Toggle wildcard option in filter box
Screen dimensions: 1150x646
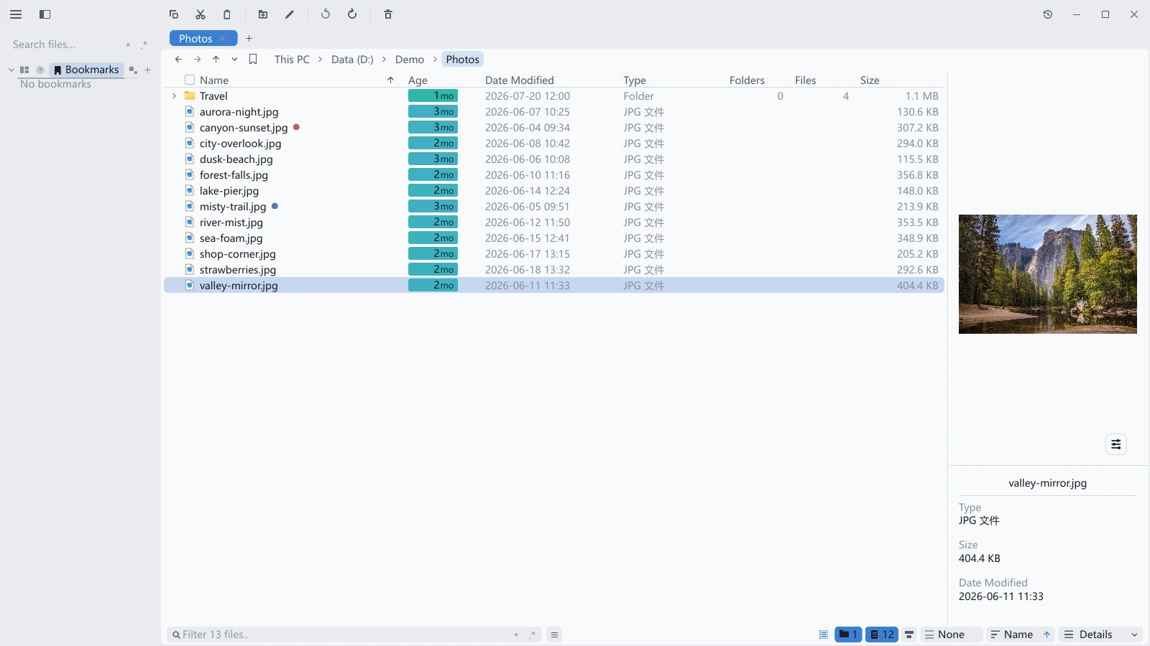(x=516, y=635)
